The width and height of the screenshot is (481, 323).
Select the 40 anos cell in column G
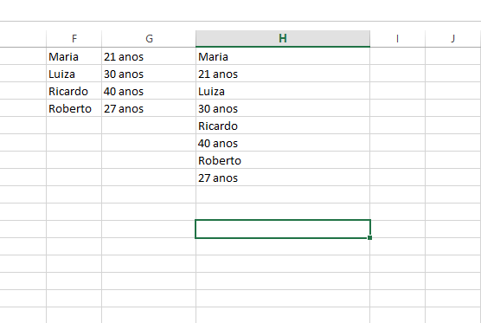[x=149, y=91]
